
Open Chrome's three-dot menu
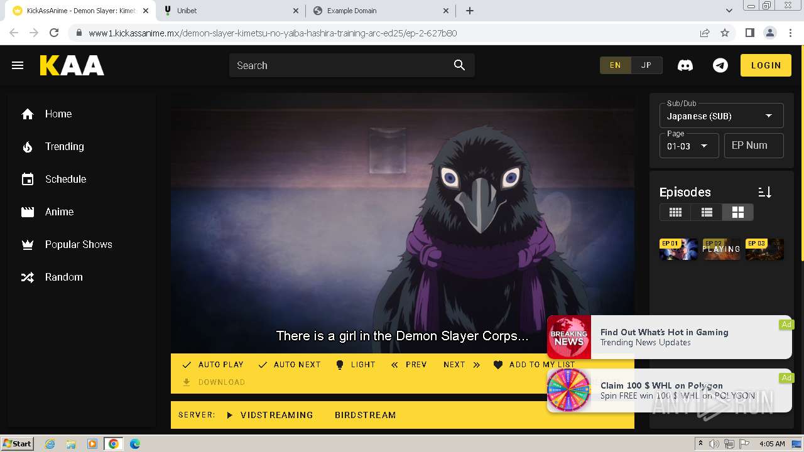coord(790,33)
